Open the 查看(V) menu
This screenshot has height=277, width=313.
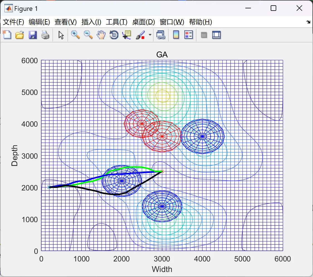[65, 22]
